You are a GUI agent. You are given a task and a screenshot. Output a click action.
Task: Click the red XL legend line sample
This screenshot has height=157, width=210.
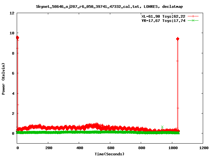(x=193, y=16)
